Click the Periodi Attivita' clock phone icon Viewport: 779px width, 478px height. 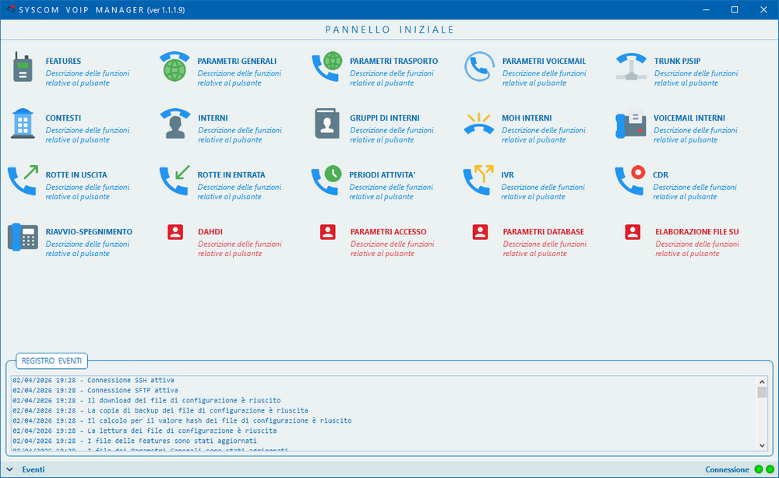coord(327,181)
